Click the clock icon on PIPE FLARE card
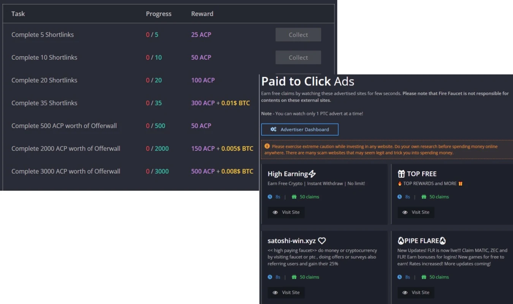Screen dimensions: 513x304 [x=399, y=277]
